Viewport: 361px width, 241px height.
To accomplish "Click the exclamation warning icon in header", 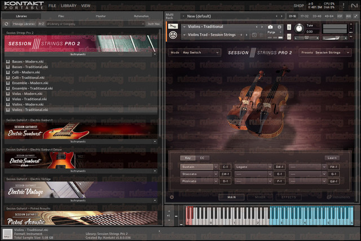I will coord(344,6).
